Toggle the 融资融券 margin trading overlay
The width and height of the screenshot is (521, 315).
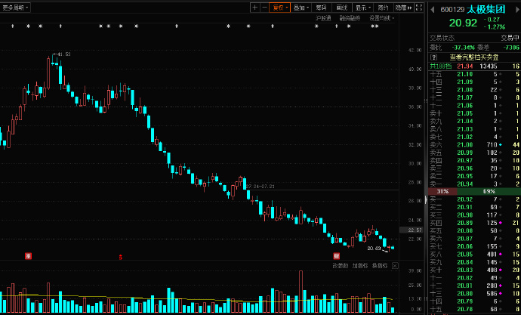350,17
